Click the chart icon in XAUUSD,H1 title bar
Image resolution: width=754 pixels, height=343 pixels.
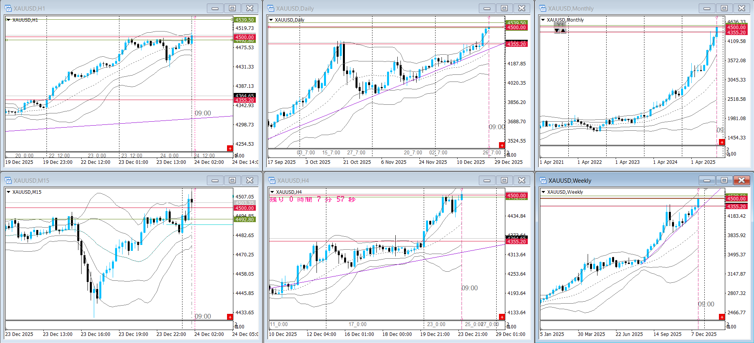point(8,8)
